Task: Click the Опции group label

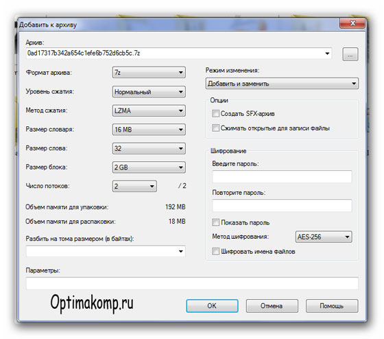Action: pyautogui.click(x=219, y=100)
